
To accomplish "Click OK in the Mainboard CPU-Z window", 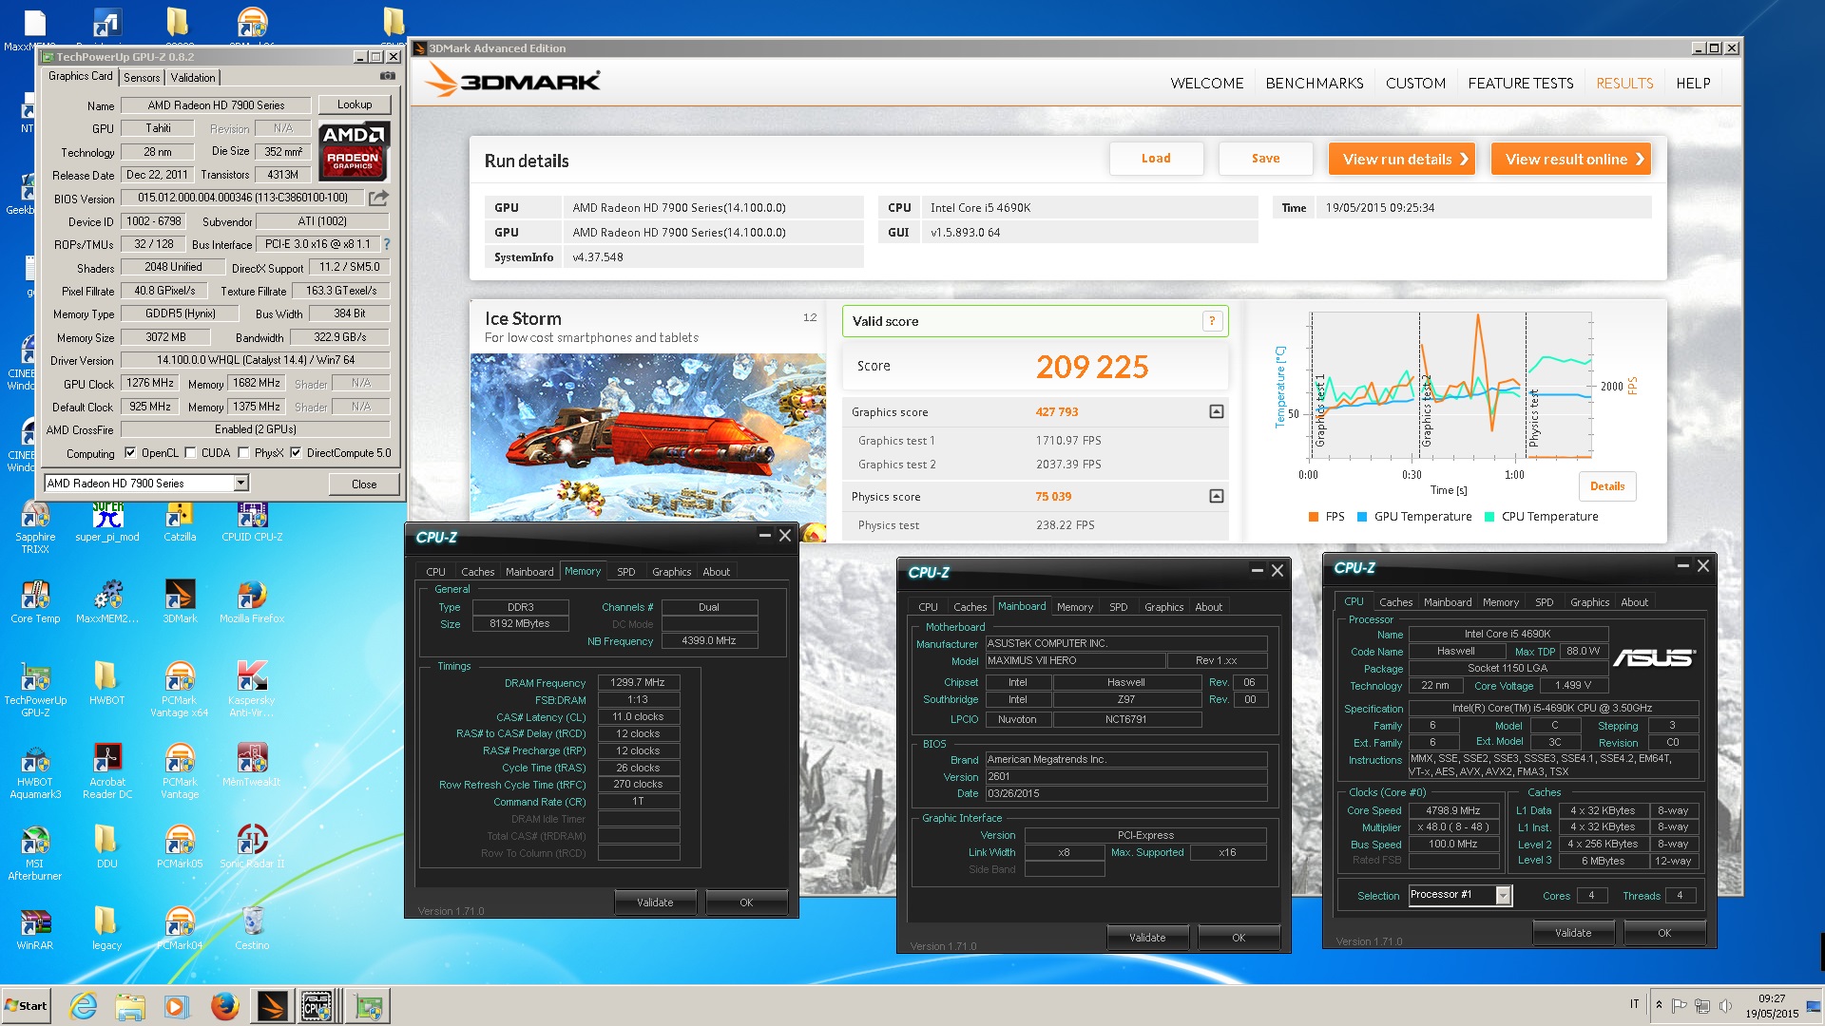I will (1239, 938).
